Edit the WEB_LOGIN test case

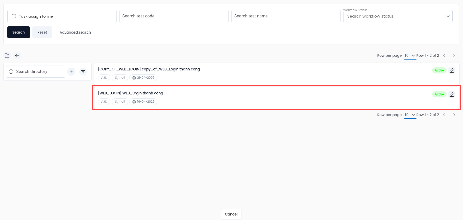(x=452, y=94)
